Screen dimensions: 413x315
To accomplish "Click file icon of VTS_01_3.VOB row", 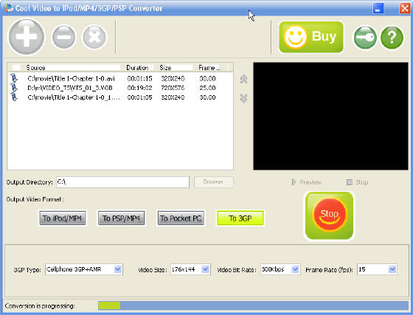I will (x=14, y=88).
